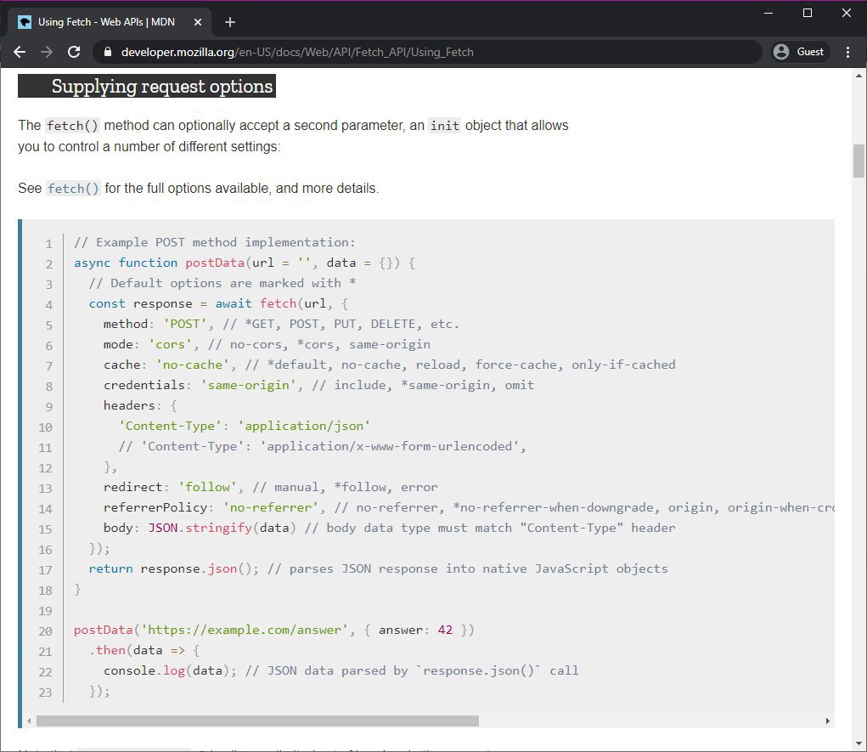Viewport: 867px width, 752px height.
Task: Click the 'https://example.com/answer' string
Action: pos(244,630)
